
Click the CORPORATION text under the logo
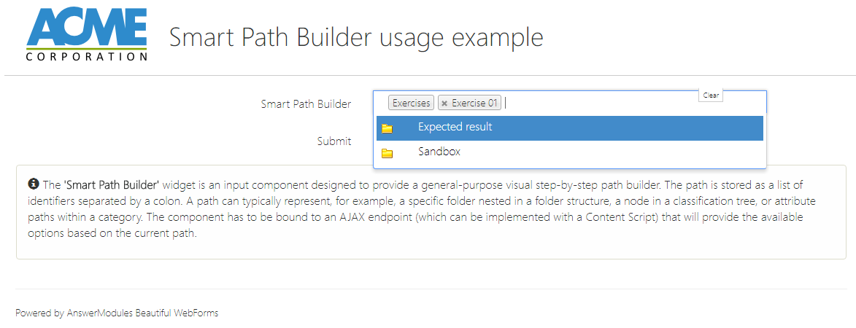(87, 56)
